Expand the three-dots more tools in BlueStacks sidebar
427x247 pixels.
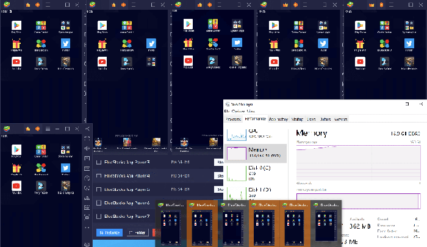point(87,227)
